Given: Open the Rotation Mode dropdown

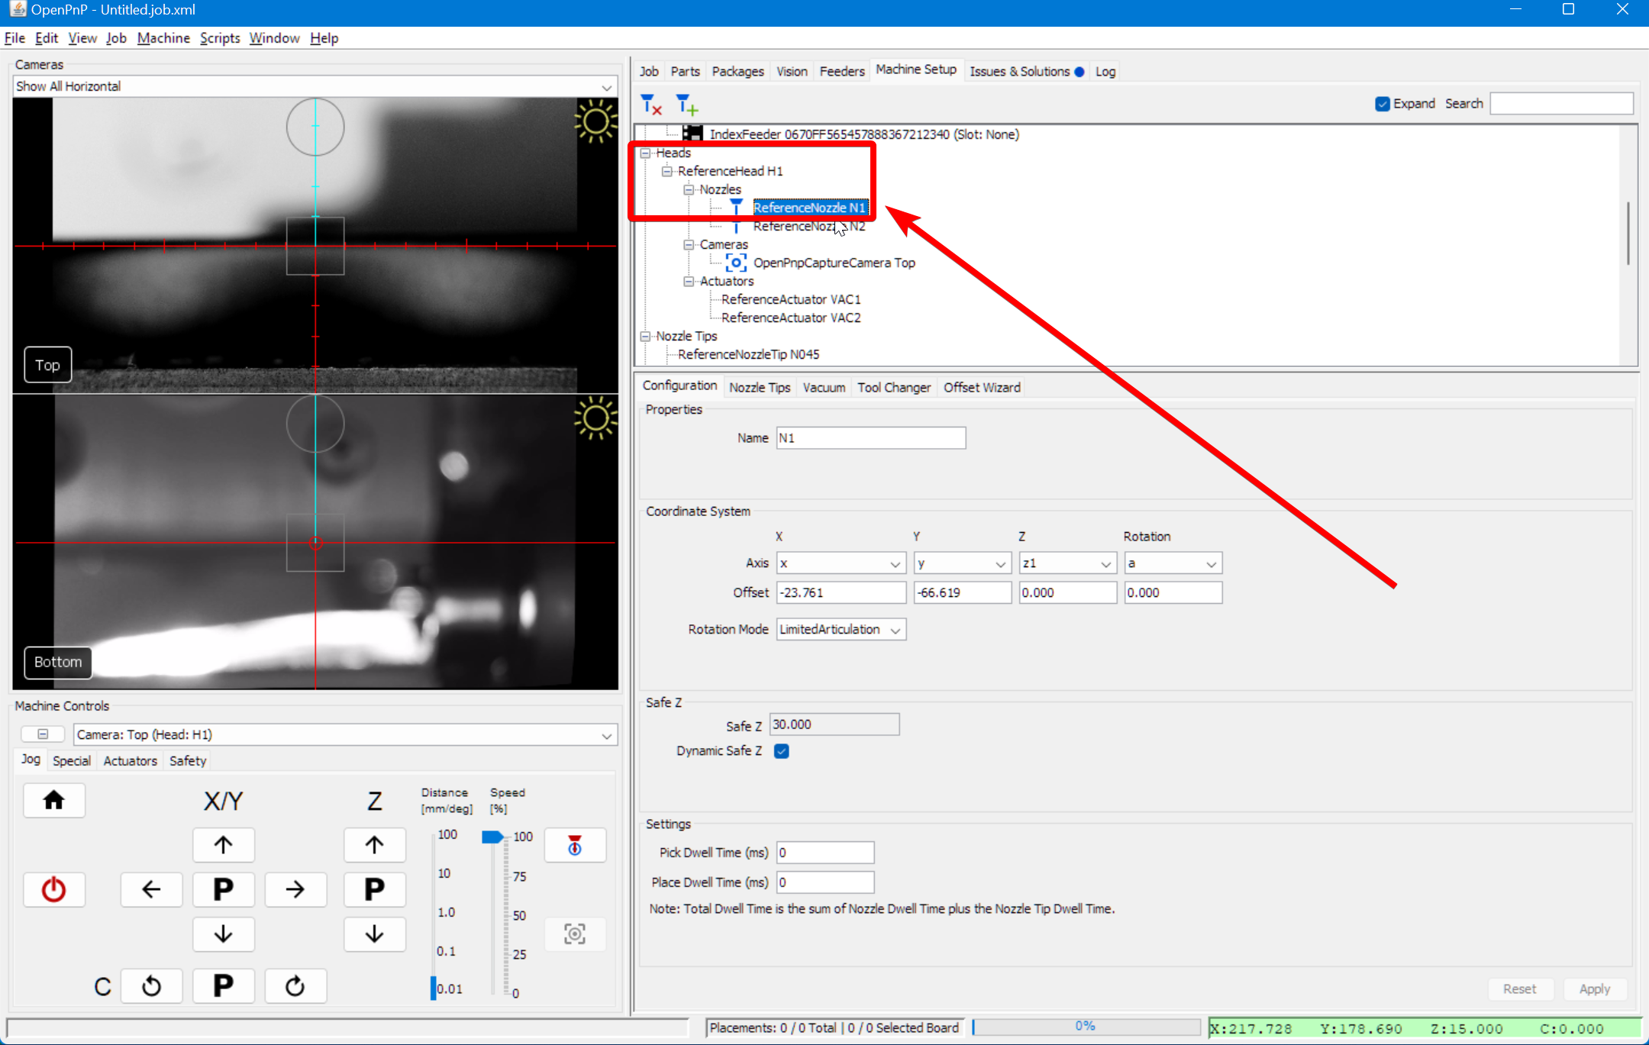Looking at the screenshot, I should pos(841,630).
